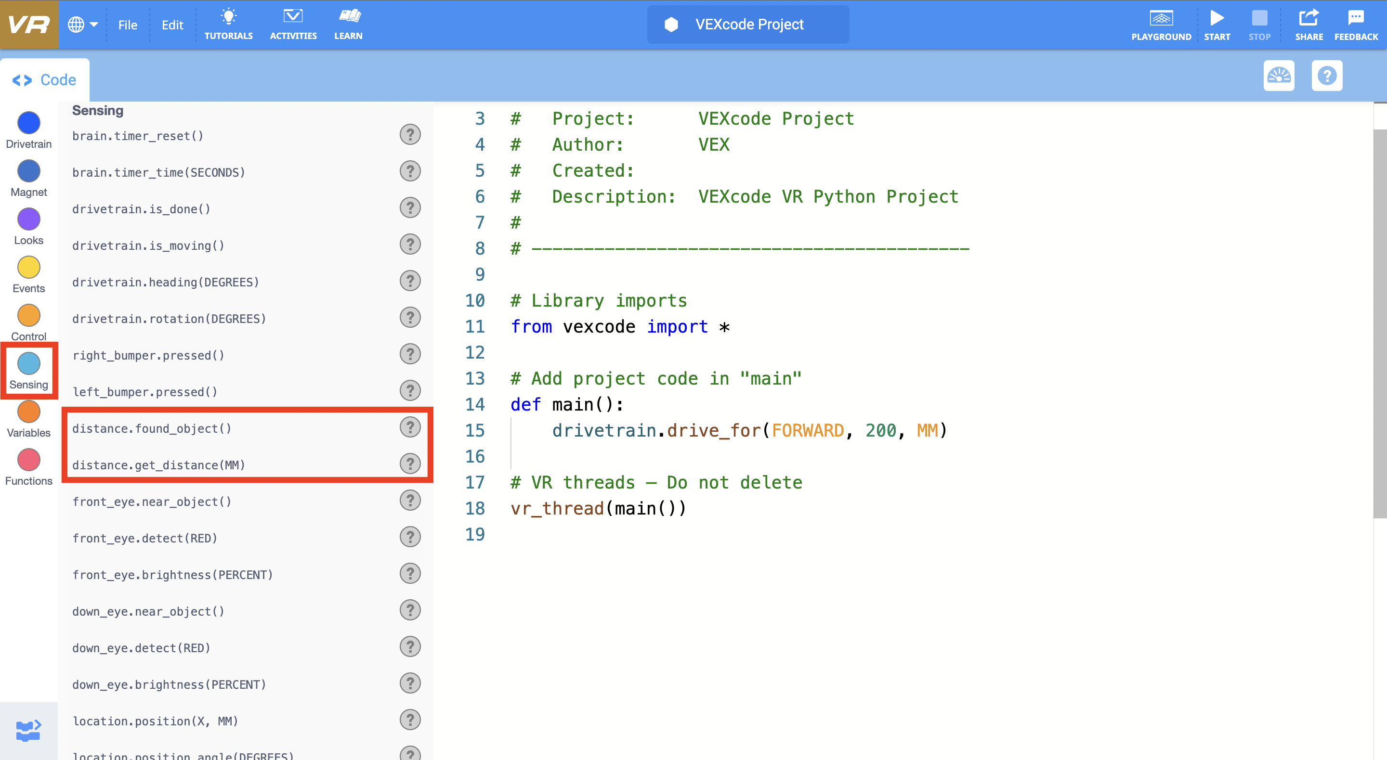The image size is (1387, 760).
Task: Open the File menu
Action: pos(128,25)
